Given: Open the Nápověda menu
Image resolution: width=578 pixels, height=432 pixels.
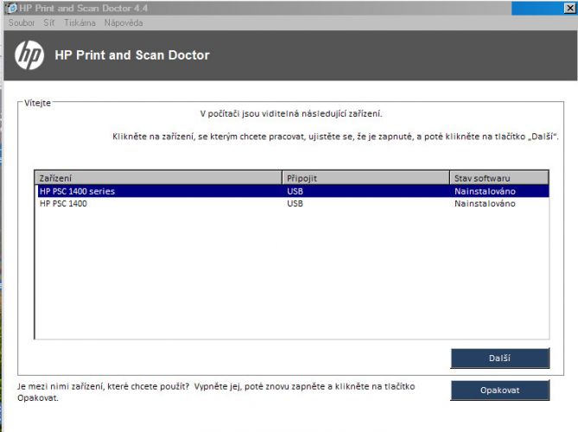Looking at the screenshot, I should 124,22.
